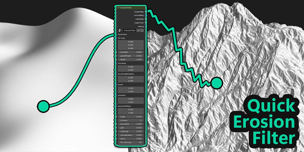Screen dimensions: 304x152
Task: Click the upper onset value field
Action: click(131, 88)
